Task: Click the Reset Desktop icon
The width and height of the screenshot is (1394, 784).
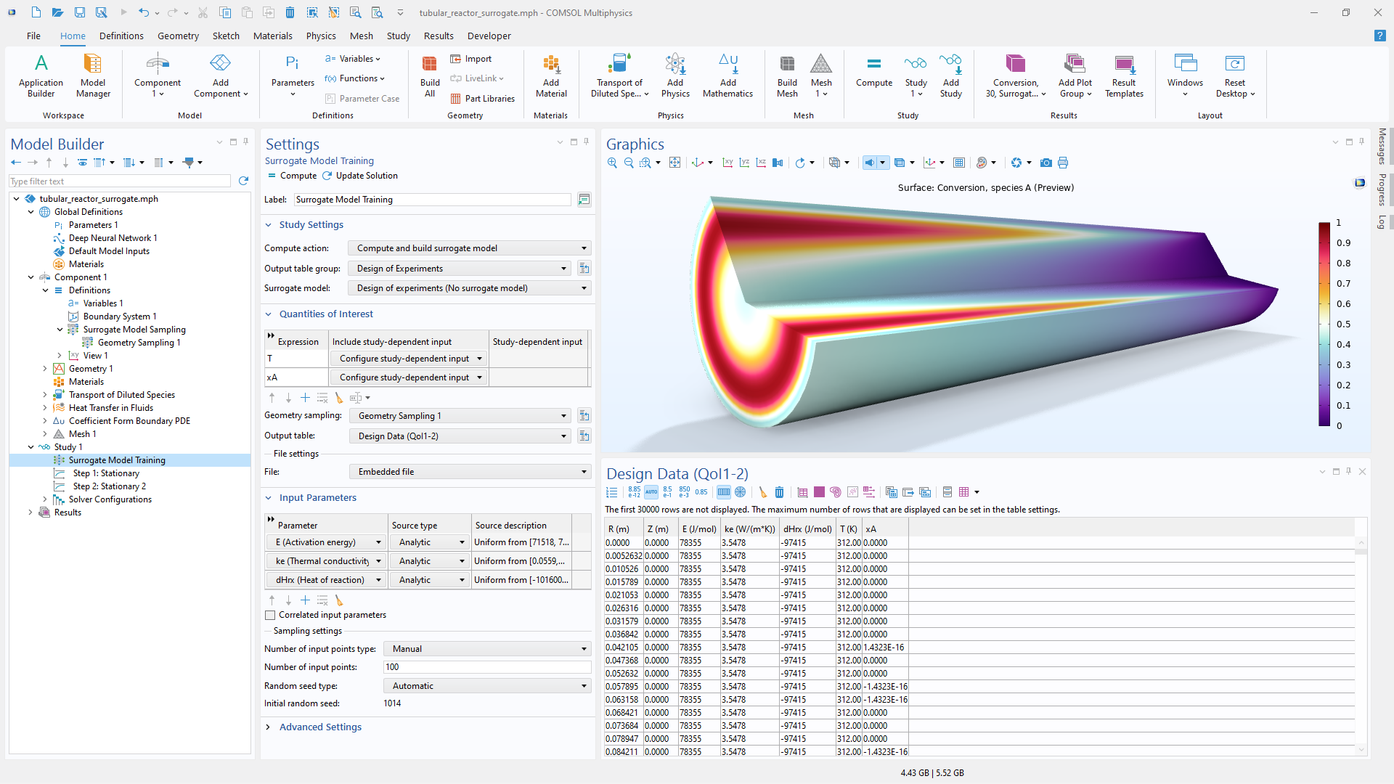Action: pos(1234,75)
